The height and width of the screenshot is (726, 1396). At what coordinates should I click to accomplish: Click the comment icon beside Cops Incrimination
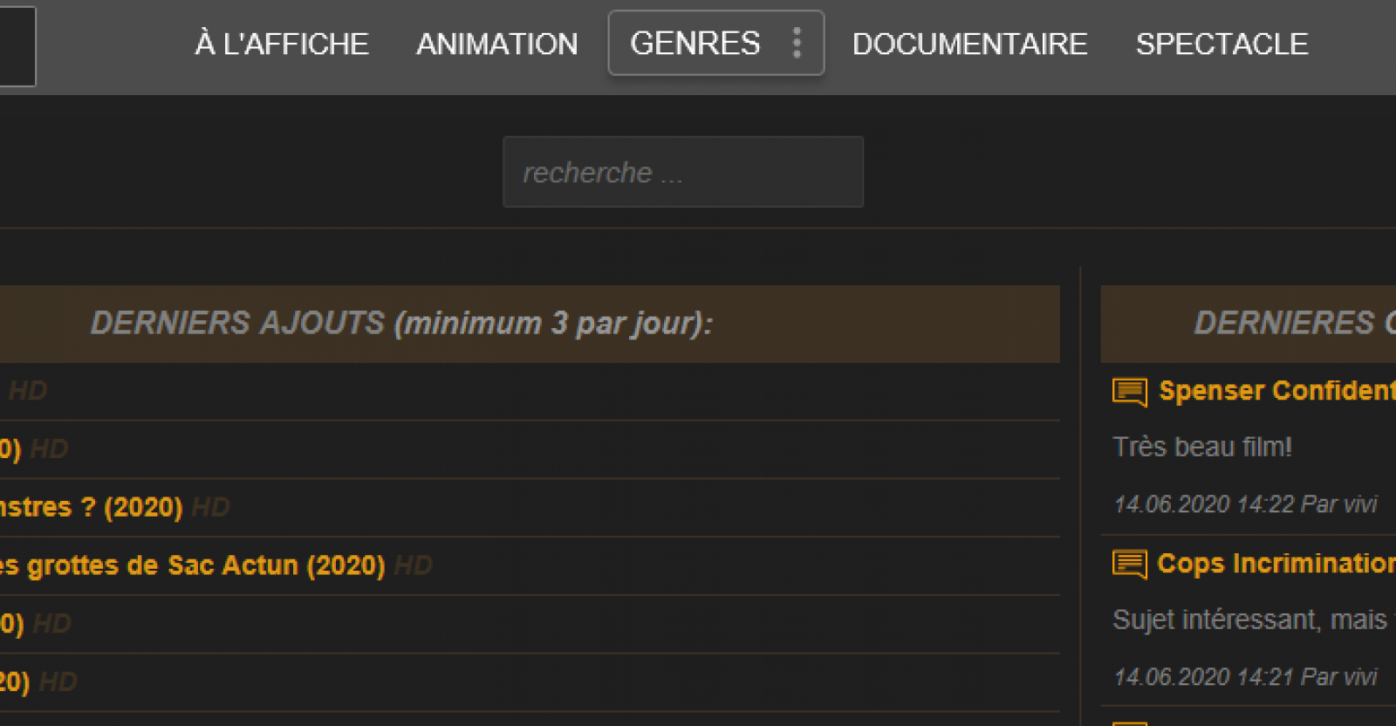click(x=1129, y=565)
